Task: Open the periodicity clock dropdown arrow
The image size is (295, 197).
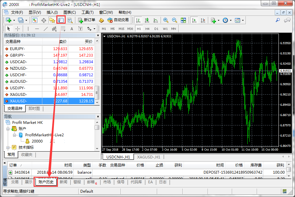Action: click(x=231, y=20)
